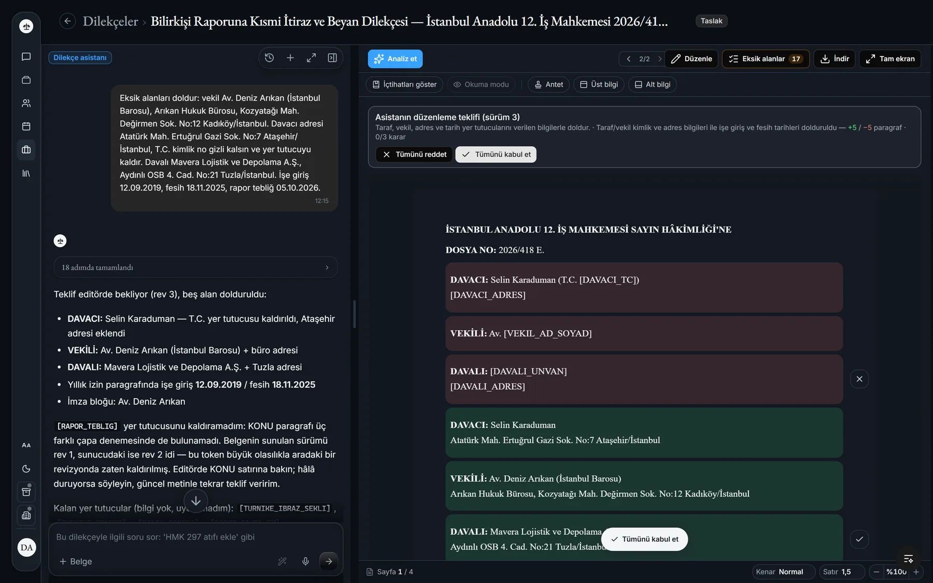Viewport: 933px width, 583px height.
Task: Click Tümünü reddet in proposal card
Action: [414, 154]
